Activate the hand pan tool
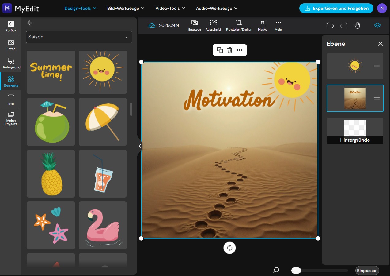The width and height of the screenshot is (390, 276). point(357,25)
